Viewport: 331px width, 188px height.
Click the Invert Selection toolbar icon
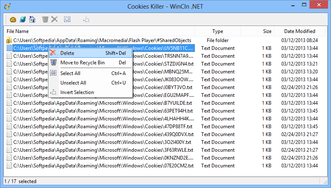click(x=86, y=20)
